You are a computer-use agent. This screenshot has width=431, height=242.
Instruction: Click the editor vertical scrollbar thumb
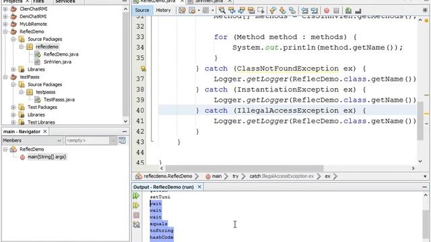click(x=420, y=121)
